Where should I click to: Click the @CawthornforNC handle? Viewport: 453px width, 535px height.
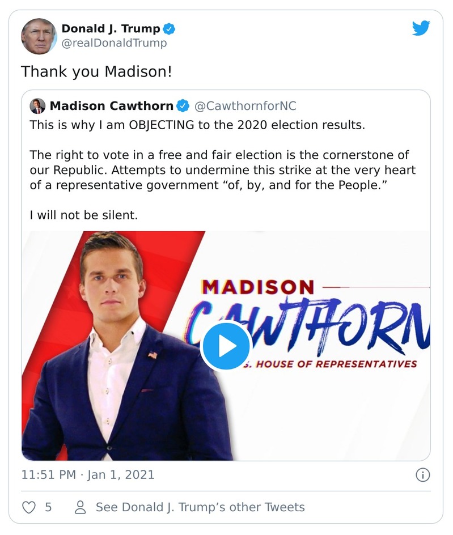coord(245,106)
